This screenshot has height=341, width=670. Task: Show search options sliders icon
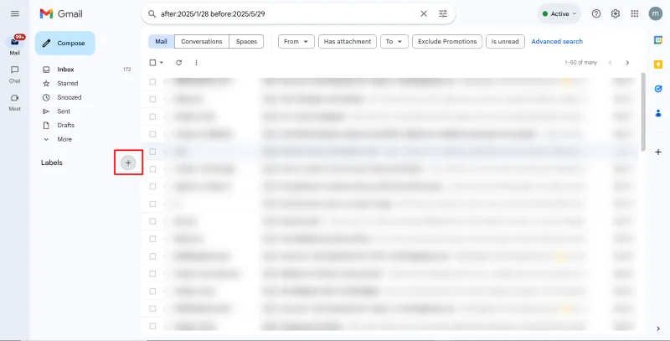tap(443, 13)
